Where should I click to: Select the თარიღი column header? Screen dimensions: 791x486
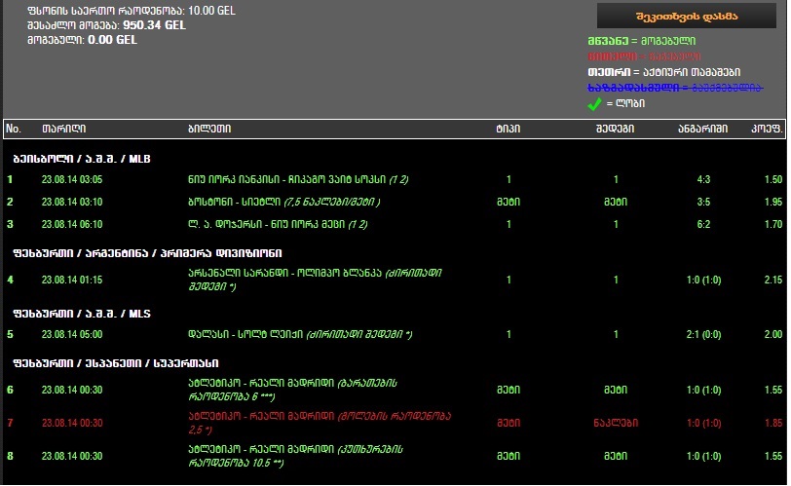tap(63, 130)
